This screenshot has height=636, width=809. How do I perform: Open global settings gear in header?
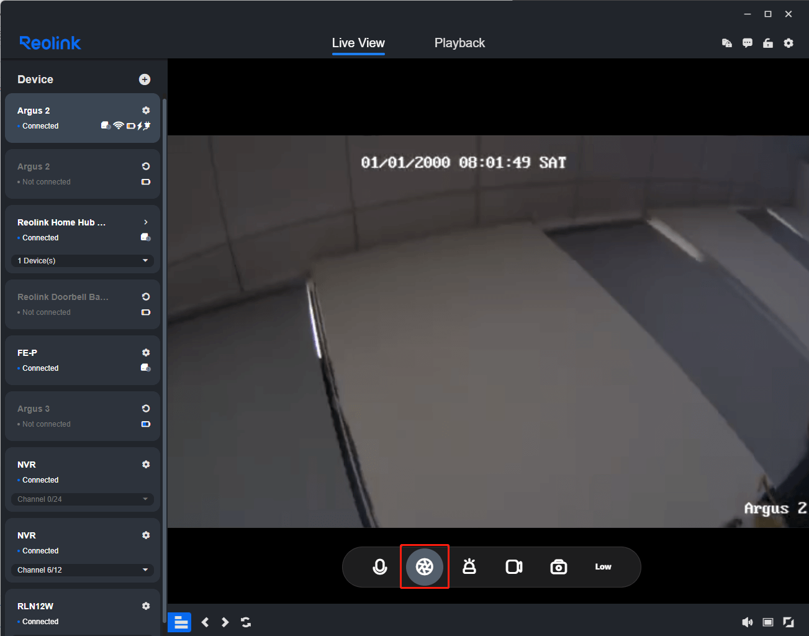[x=789, y=43]
